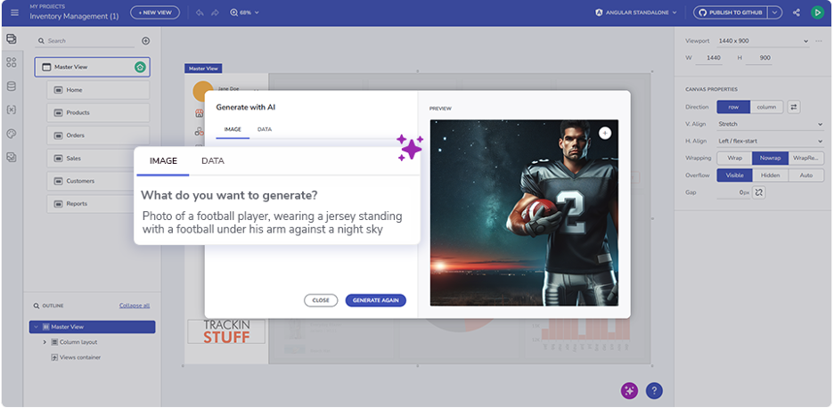This screenshot has height=408, width=834.
Task: Open the V. Align Stretch dropdown
Action: point(770,124)
